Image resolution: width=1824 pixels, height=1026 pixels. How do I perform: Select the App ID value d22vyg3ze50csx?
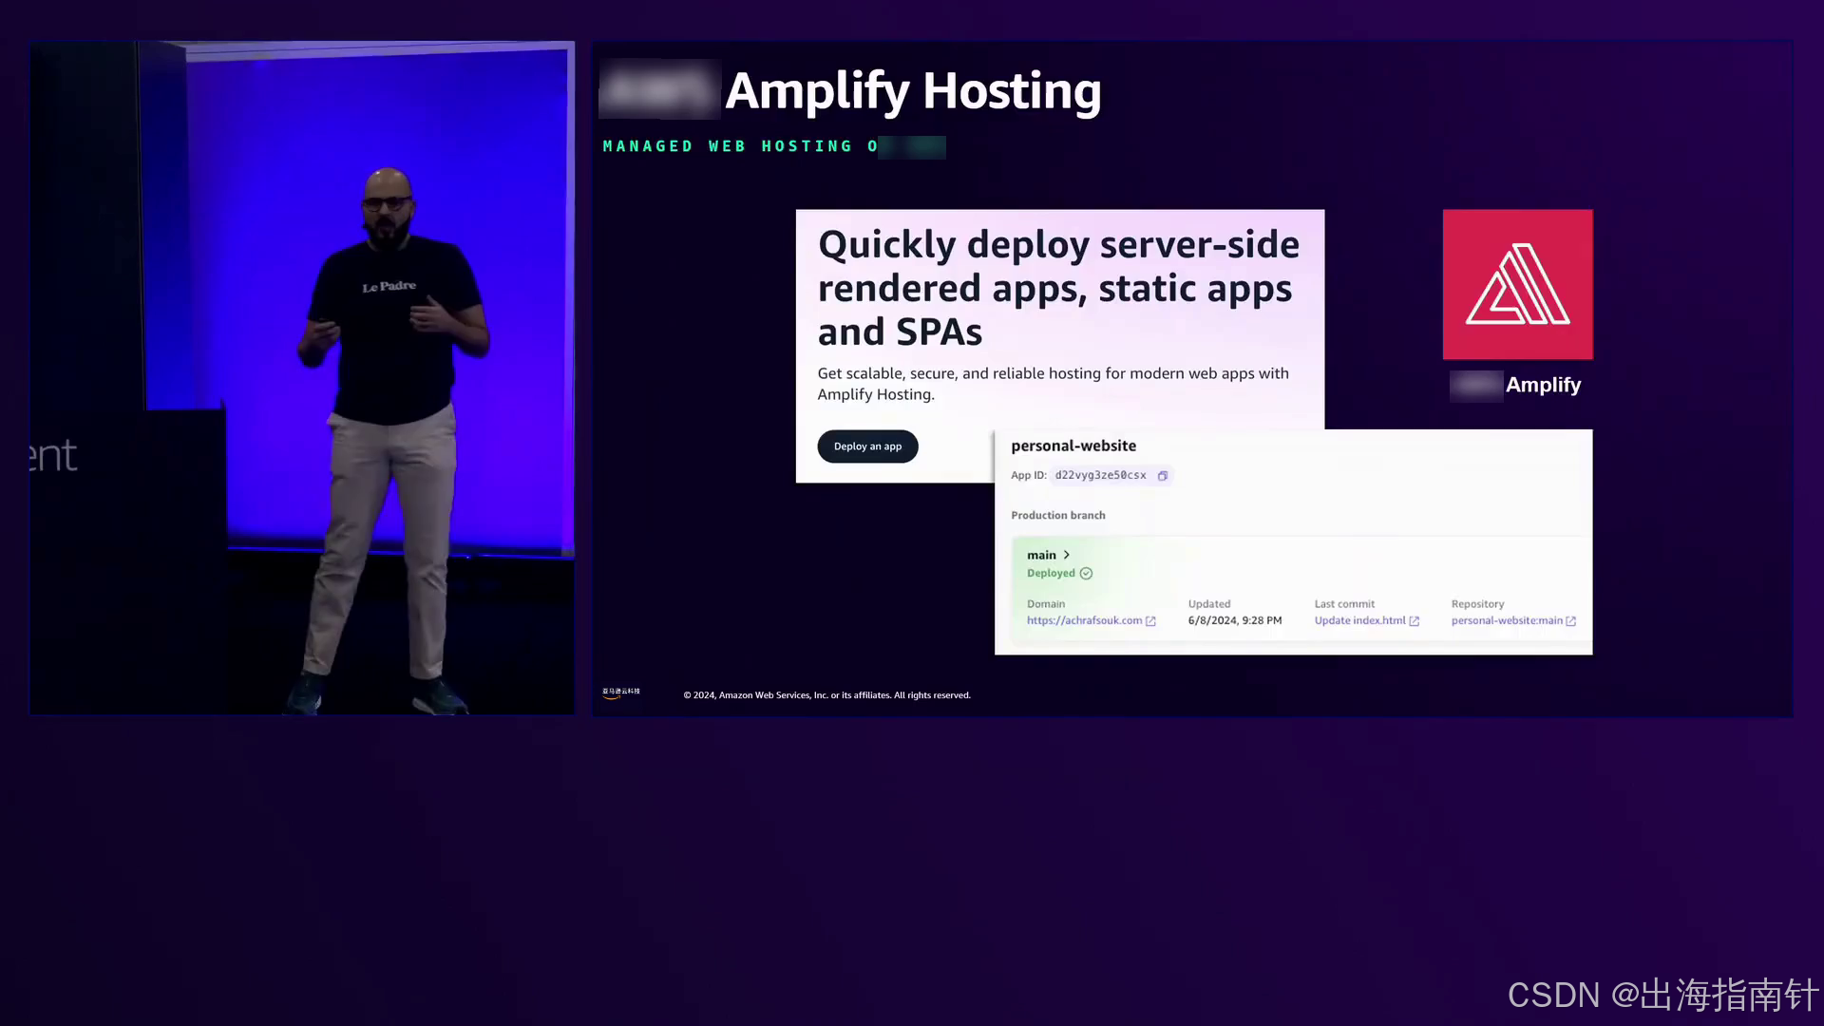click(1100, 475)
